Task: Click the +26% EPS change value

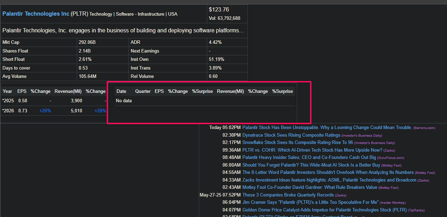Action: click(x=45, y=111)
